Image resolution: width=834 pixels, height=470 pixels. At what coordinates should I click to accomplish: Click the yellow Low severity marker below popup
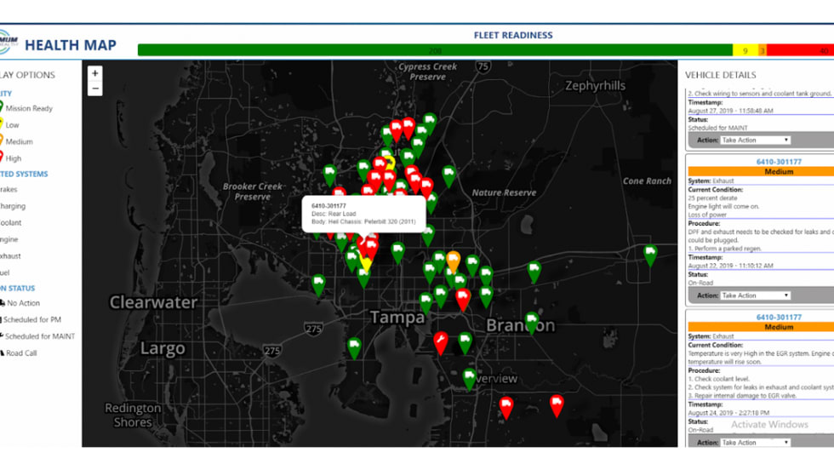point(365,264)
